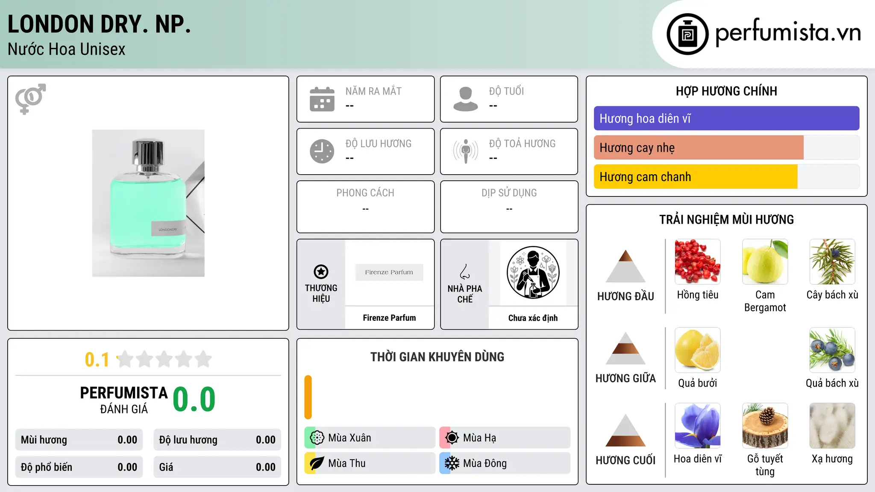Click the clock icon beside Độ lưu hương
Viewport: 875px width, 492px height.
coord(322,151)
